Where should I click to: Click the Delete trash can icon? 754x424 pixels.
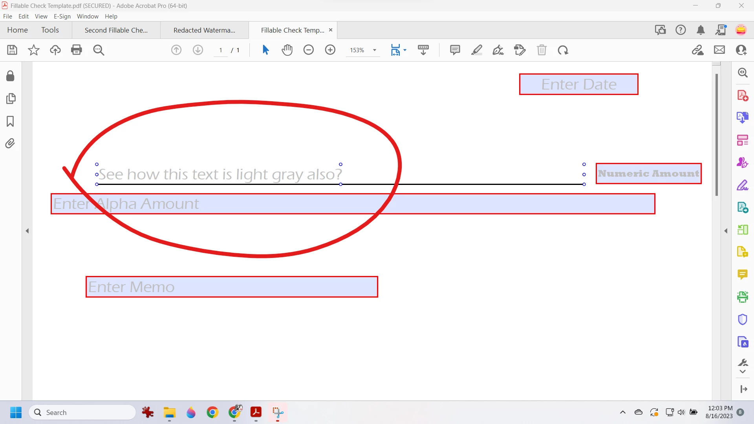point(542,50)
